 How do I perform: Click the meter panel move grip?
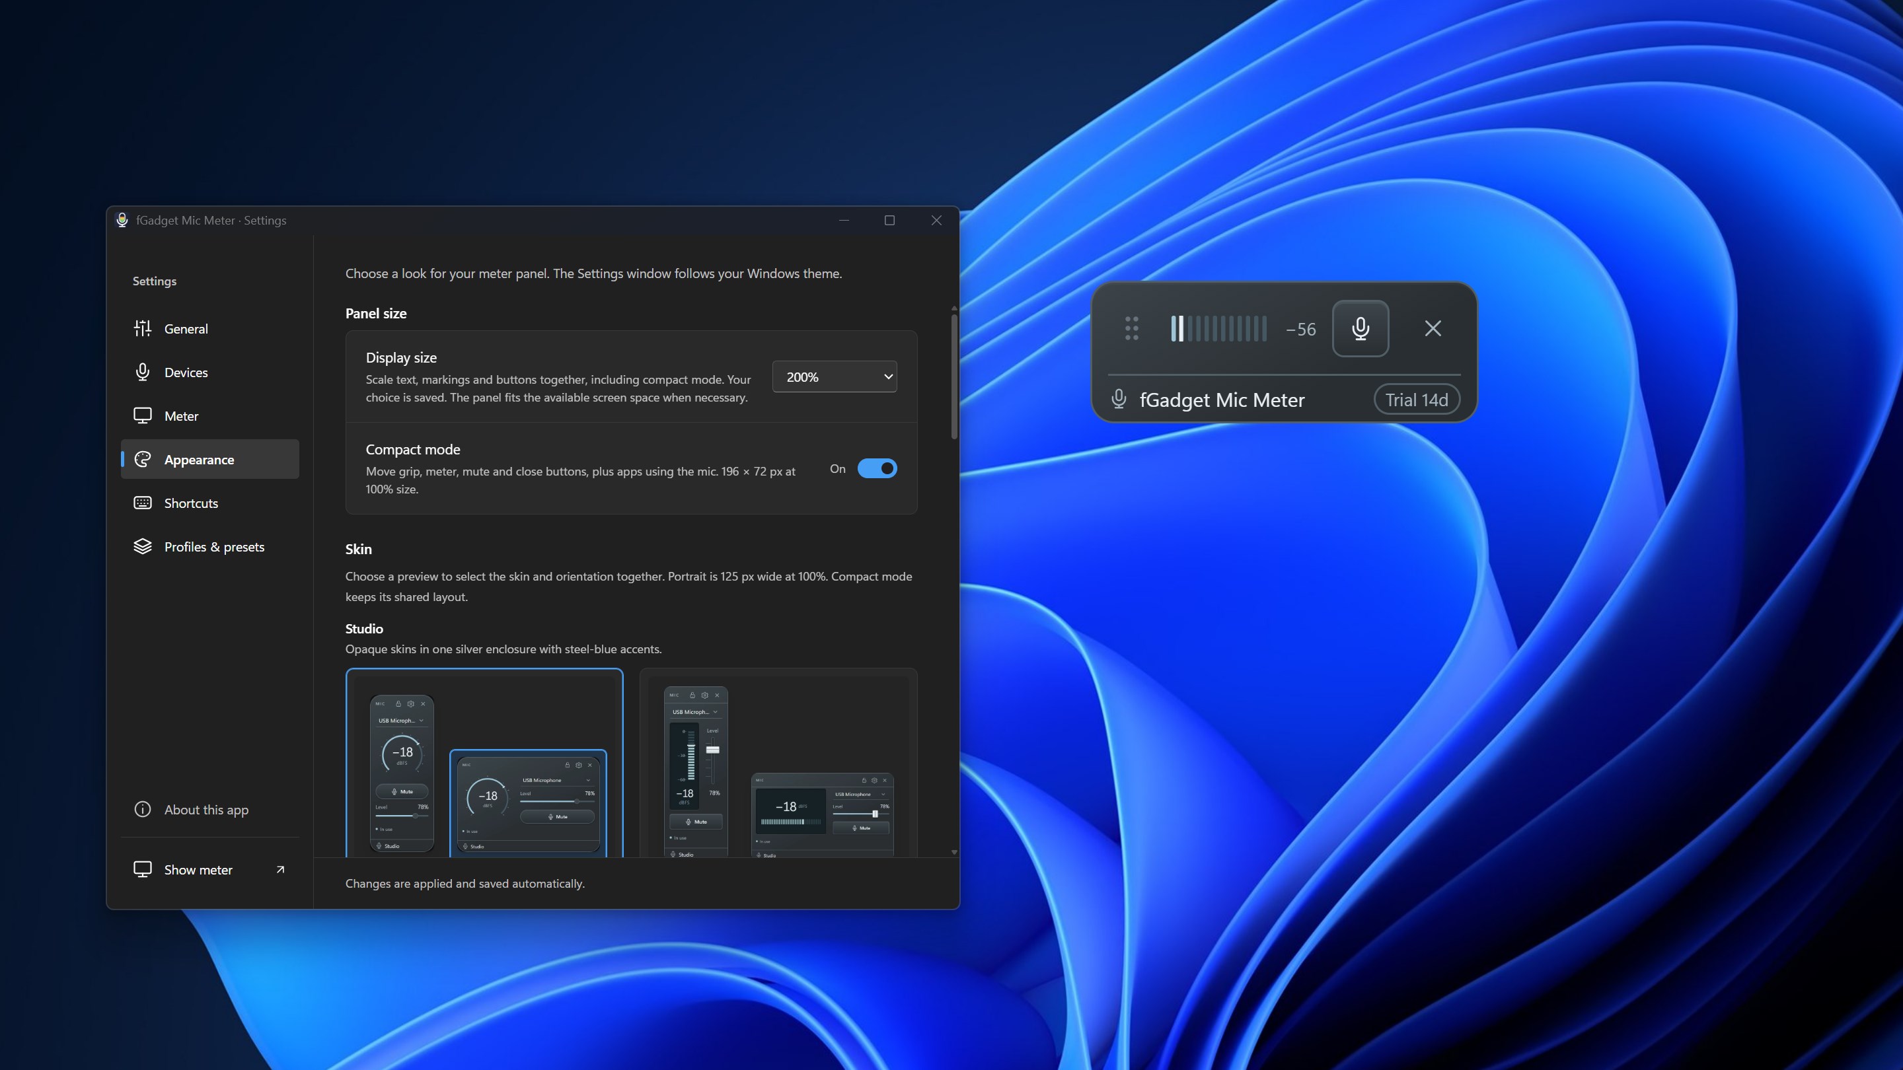point(1132,329)
